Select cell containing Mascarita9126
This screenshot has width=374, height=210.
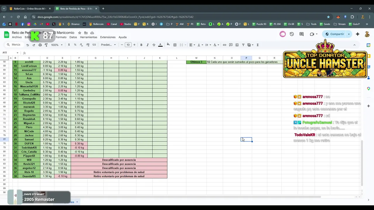tap(29, 86)
